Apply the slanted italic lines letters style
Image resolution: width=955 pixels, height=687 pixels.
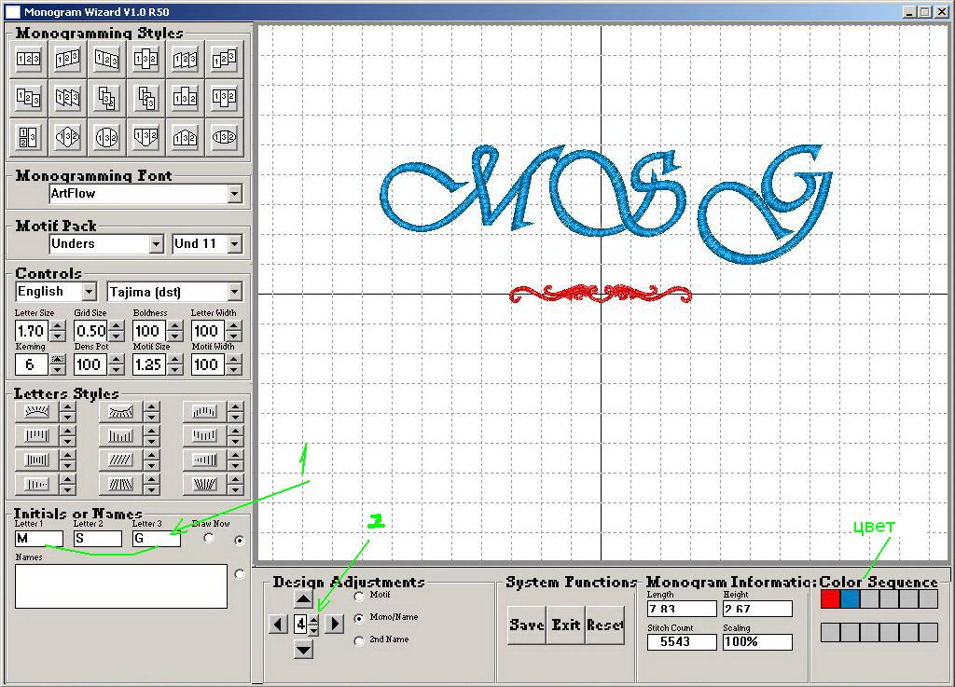(x=120, y=460)
